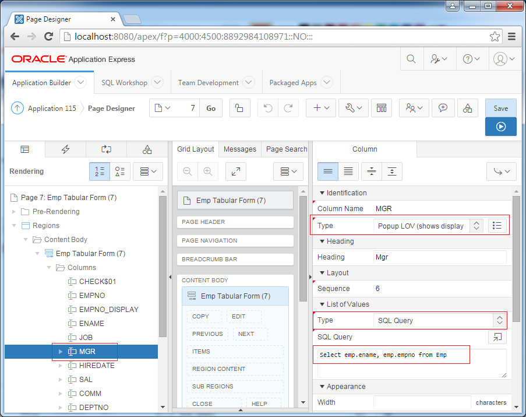
Task: Click into the SQL Query textarea
Action: coord(412,363)
